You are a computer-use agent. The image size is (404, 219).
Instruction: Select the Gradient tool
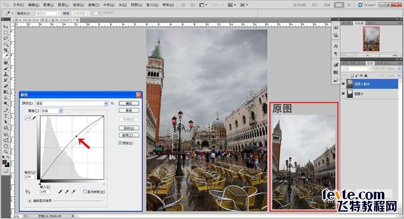6,92
